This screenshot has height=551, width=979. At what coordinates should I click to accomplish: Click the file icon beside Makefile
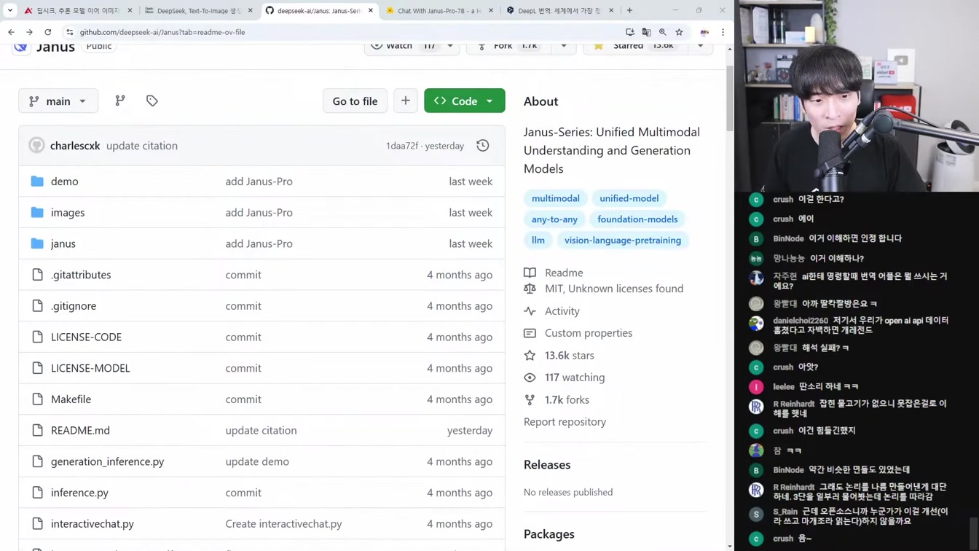(x=37, y=399)
